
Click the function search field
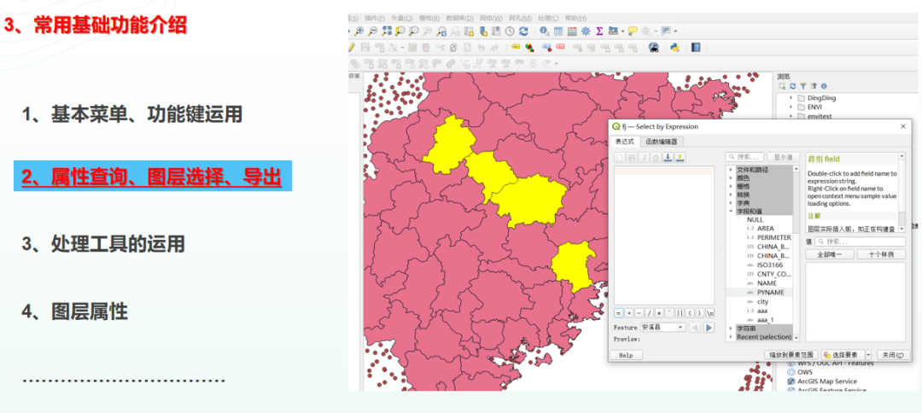[745, 158]
